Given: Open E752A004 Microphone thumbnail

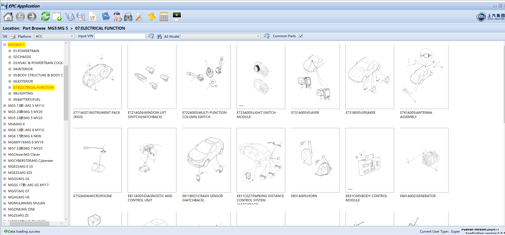Looking at the screenshot, I should click(97, 160).
